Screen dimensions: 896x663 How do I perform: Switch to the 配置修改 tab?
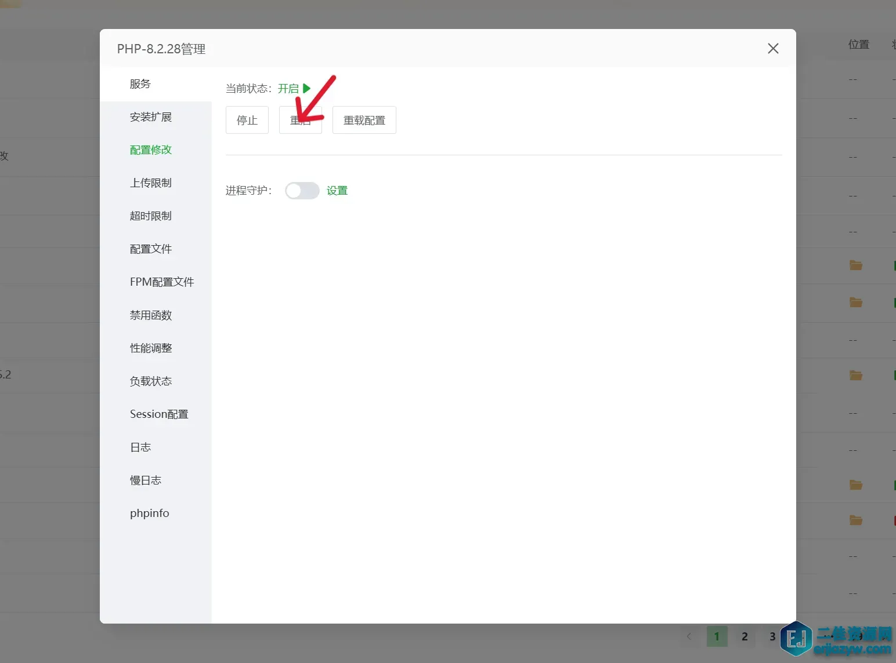[151, 150]
